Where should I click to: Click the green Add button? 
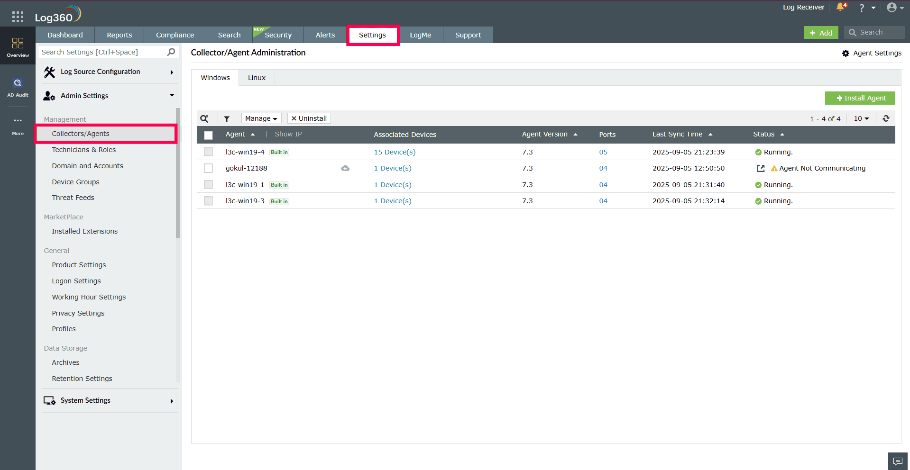point(821,33)
